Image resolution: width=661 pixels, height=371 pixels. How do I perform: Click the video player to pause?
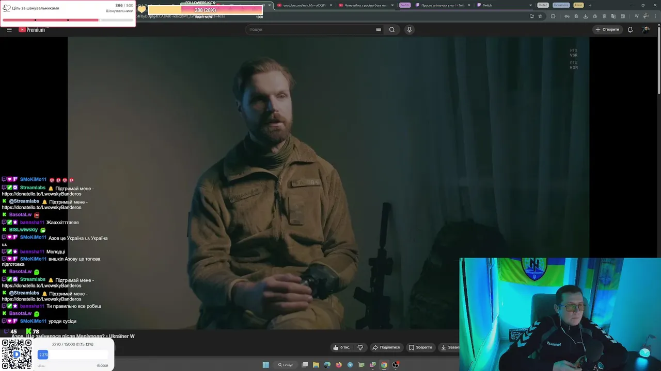coord(328,183)
